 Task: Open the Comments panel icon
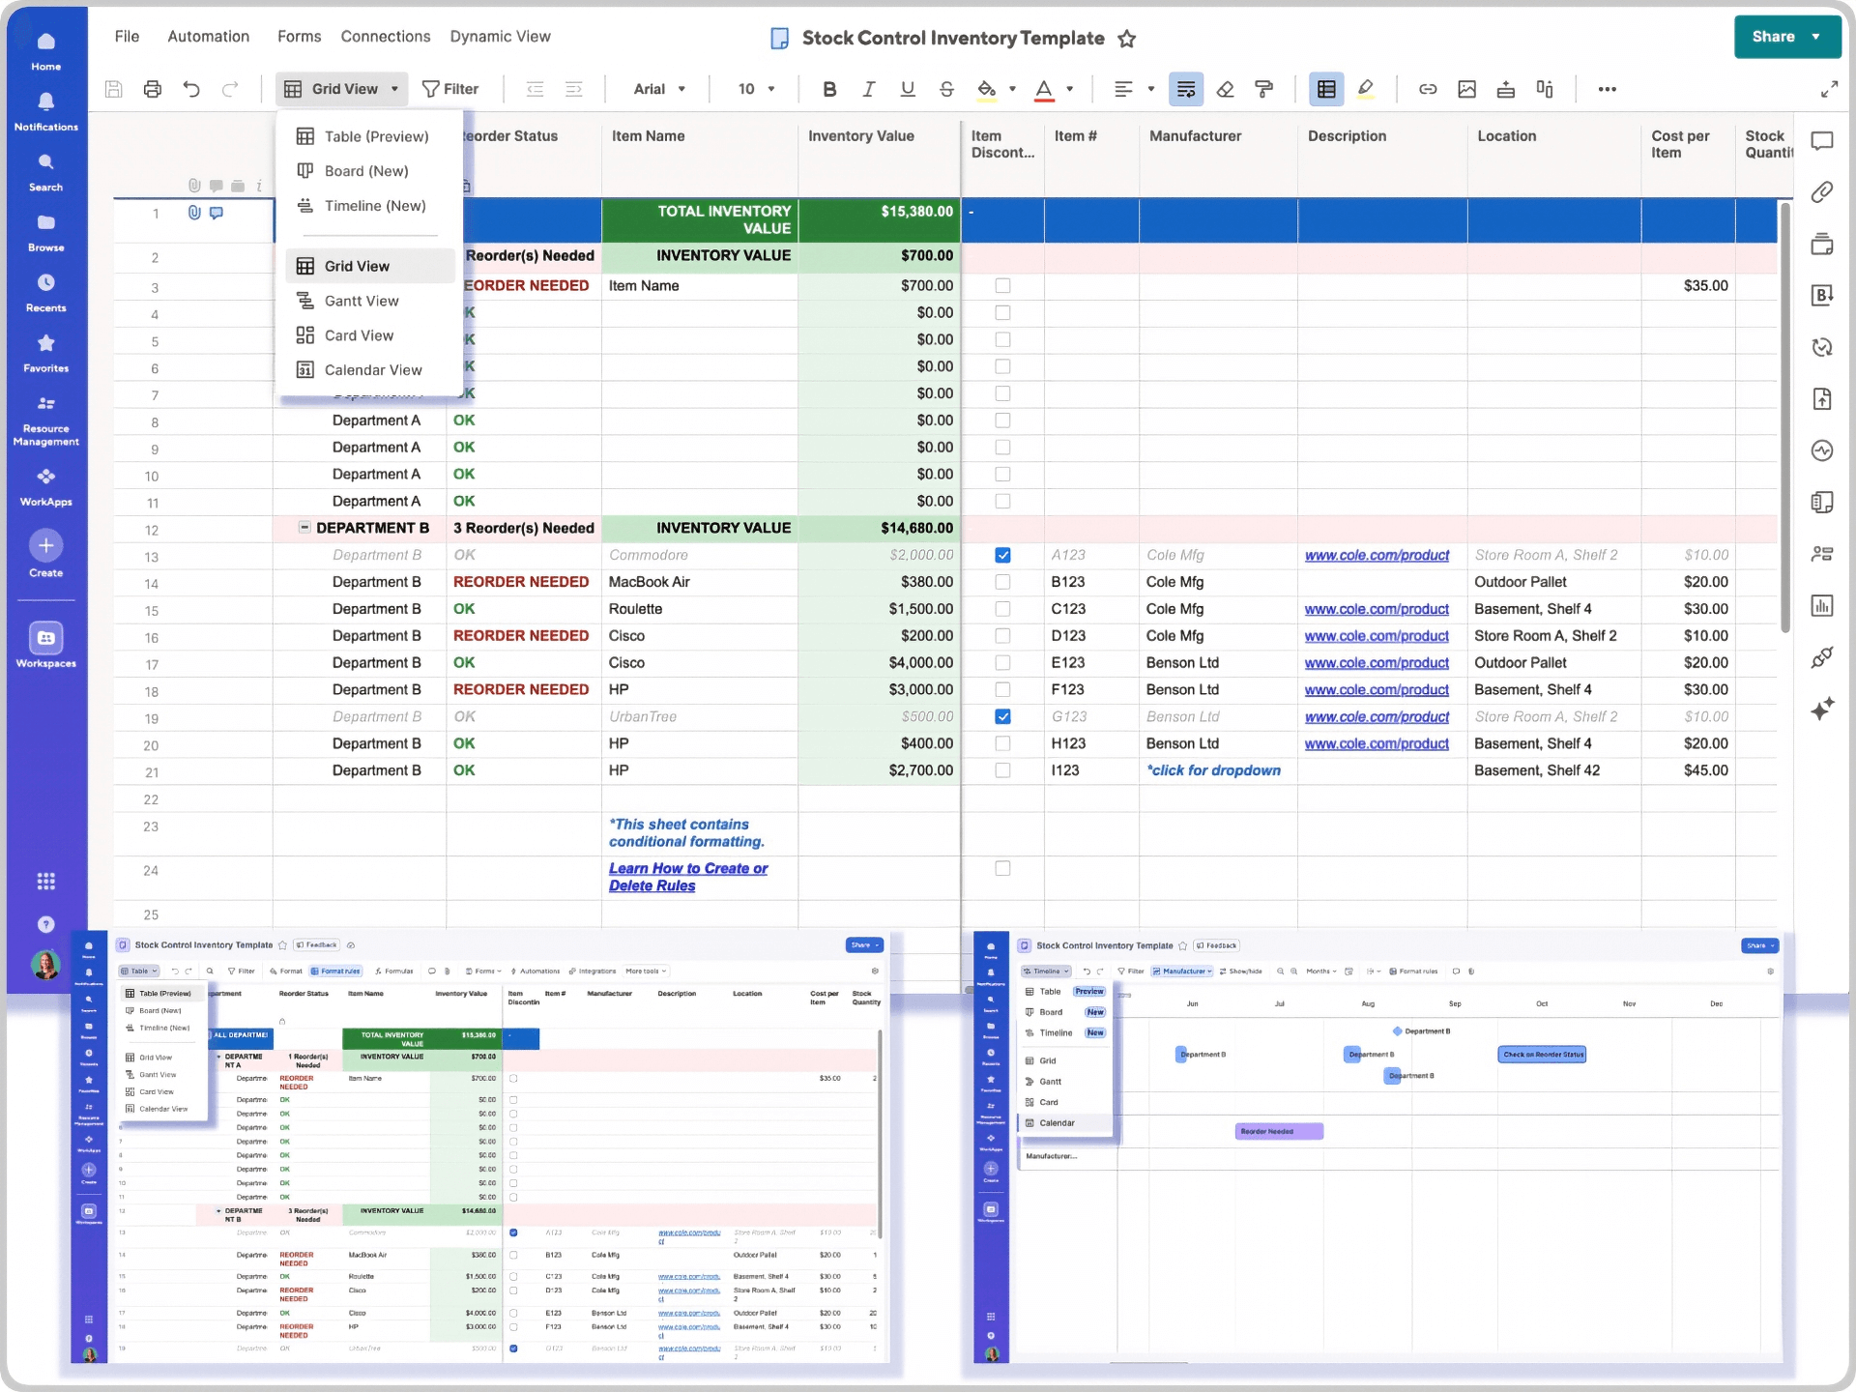tap(1822, 141)
